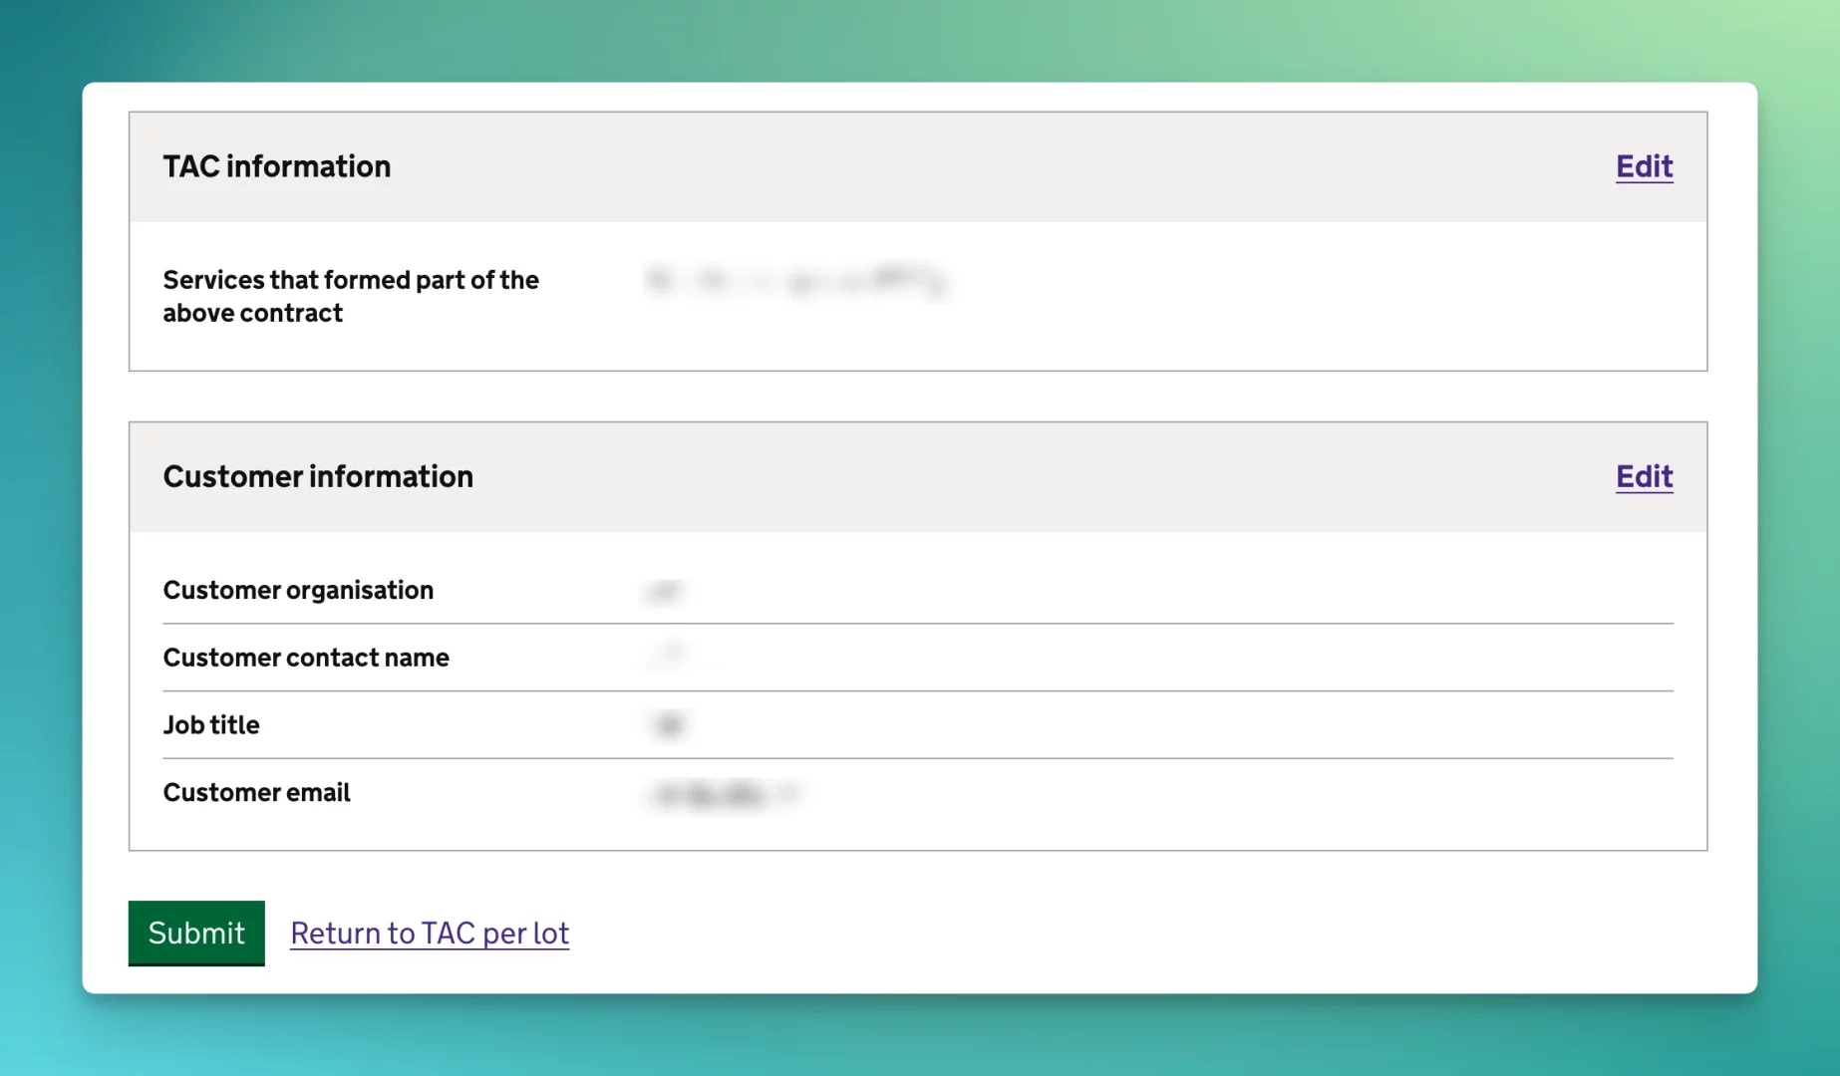Follow the Return to TAC per lot link
1840x1076 pixels.
430,934
